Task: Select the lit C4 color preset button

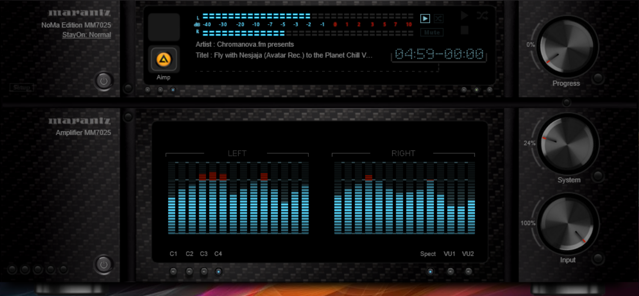Action: pos(219,271)
